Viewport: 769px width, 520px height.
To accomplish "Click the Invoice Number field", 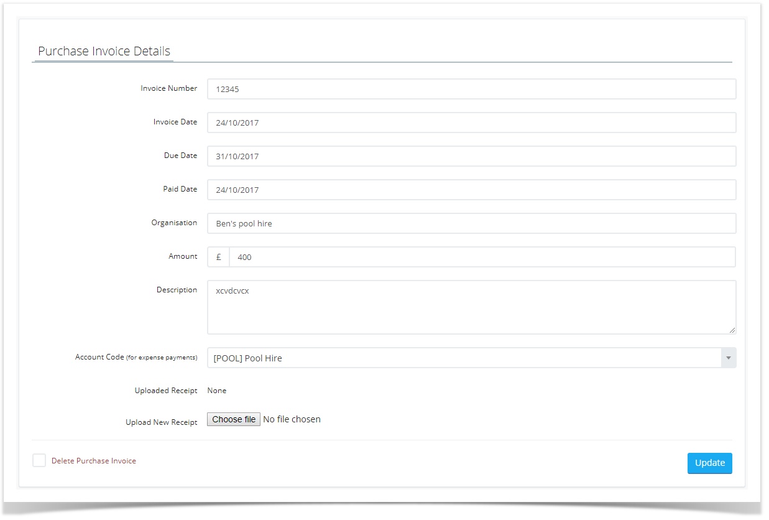I will pyautogui.click(x=471, y=89).
